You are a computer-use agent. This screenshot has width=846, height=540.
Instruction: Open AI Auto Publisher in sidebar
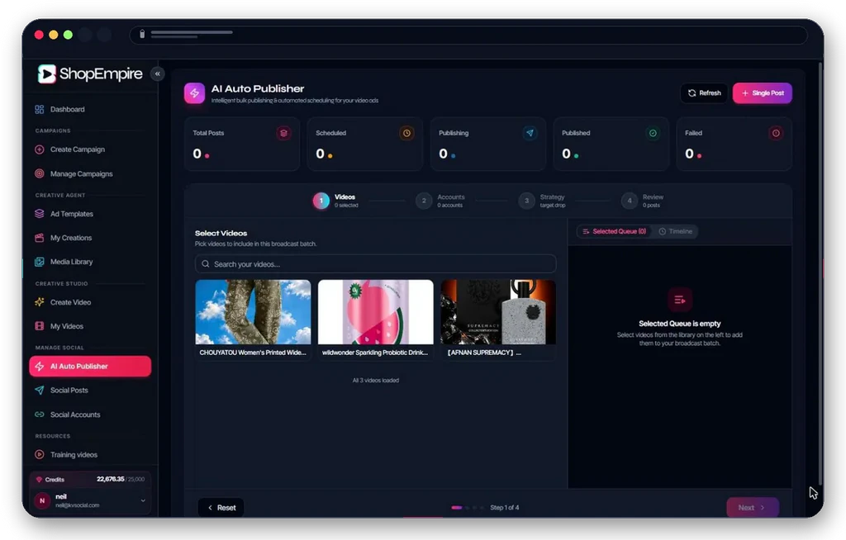[90, 367]
